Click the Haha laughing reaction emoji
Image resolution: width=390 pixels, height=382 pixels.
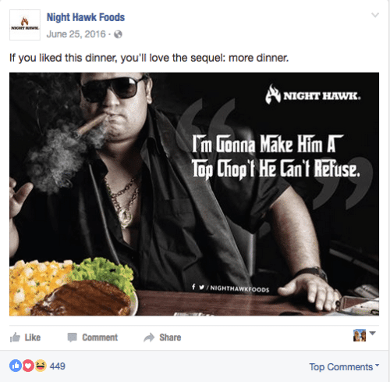(x=41, y=366)
